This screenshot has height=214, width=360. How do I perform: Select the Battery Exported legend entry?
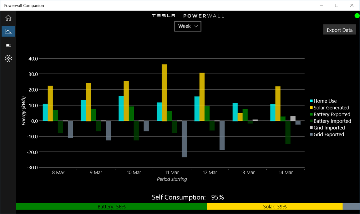pyautogui.click(x=330, y=114)
